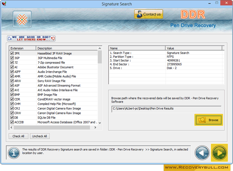Toggle the 7Z extension checkbox
Screen dimensions: 233x171
point(12,62)
